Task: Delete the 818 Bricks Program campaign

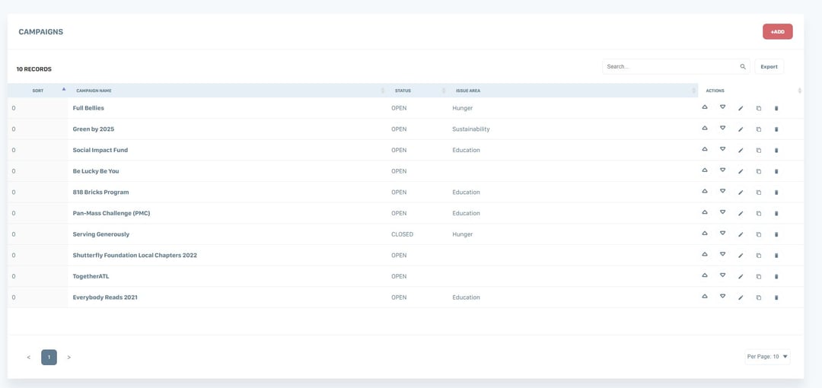Action: tap(776, 192)
